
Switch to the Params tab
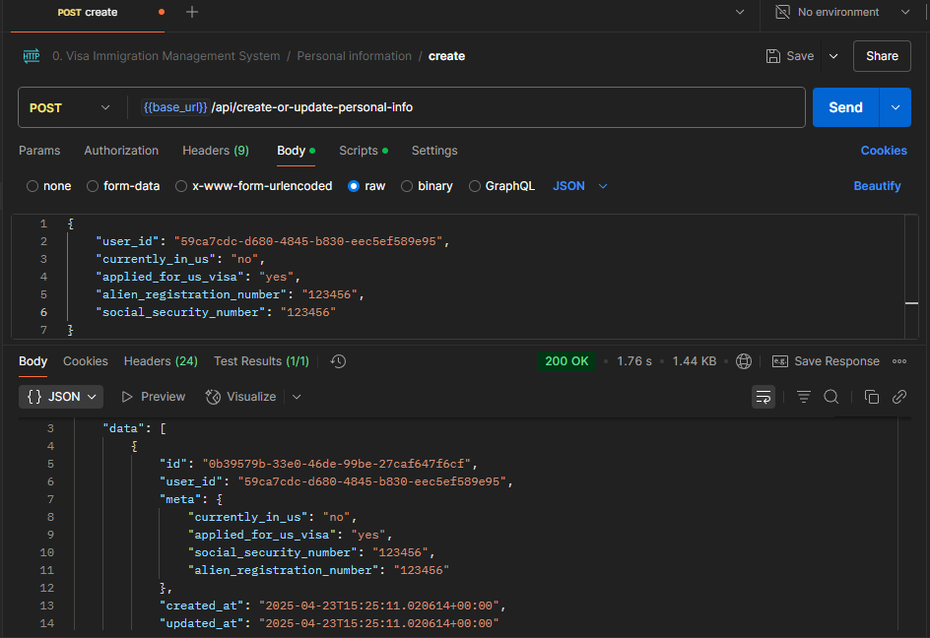(x=39, y=151)
